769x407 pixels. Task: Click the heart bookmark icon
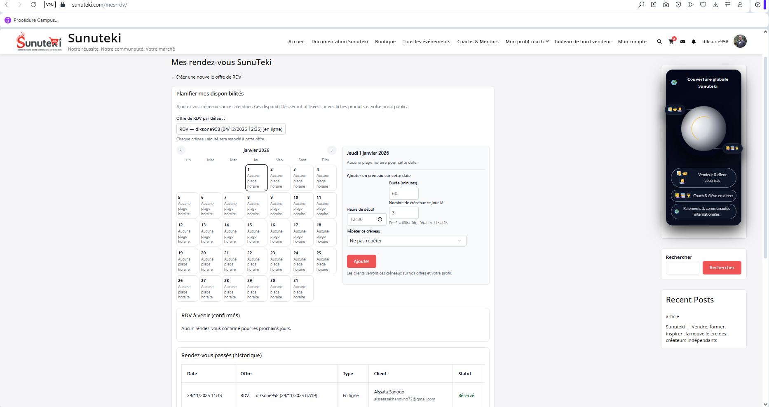703,5
